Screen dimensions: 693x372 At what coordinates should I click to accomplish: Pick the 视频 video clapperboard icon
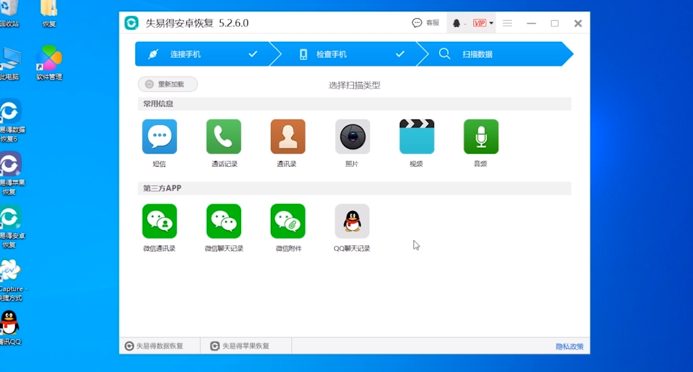(416, 136)
